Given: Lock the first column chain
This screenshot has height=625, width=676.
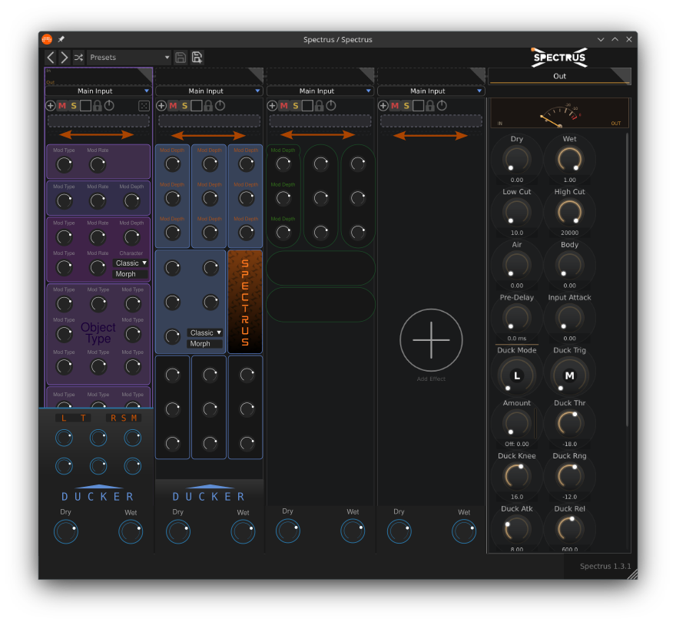Looking at the screenshot, I should point(98,106).
